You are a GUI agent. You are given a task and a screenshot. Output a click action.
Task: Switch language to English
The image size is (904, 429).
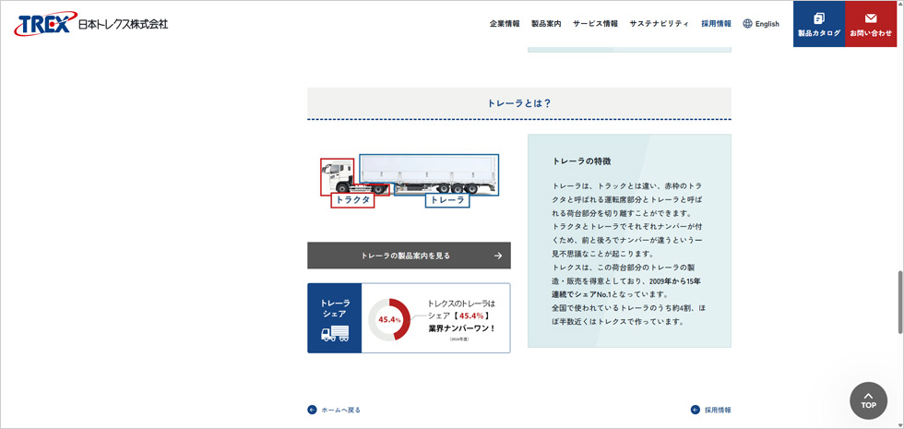767,24
